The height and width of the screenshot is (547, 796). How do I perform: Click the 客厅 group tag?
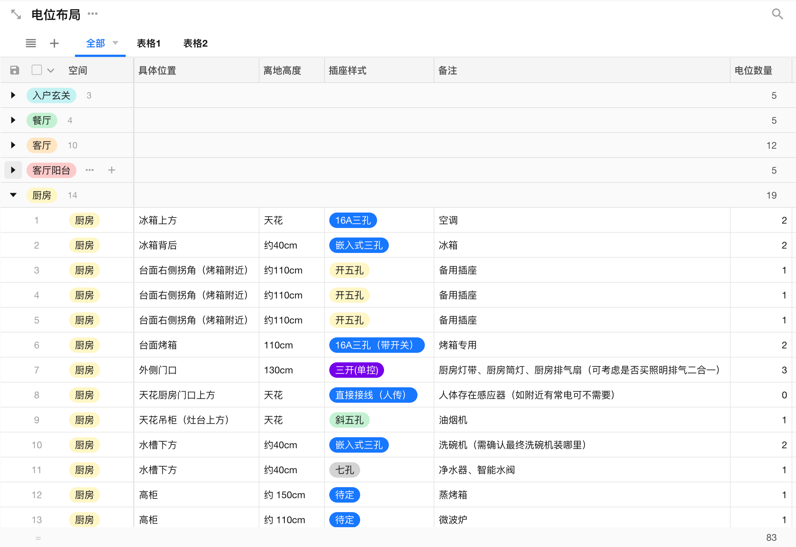[x=42, y=145]
